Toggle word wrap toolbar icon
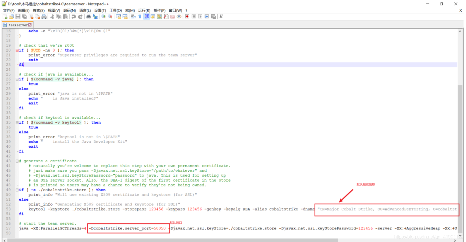This screenshot has width=466, height=242. 133,17
